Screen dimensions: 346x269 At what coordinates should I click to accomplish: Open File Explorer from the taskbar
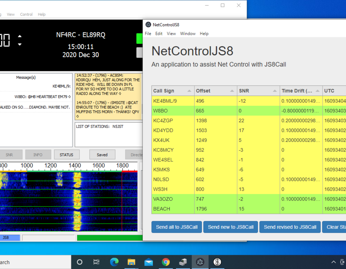click(131, 262)
